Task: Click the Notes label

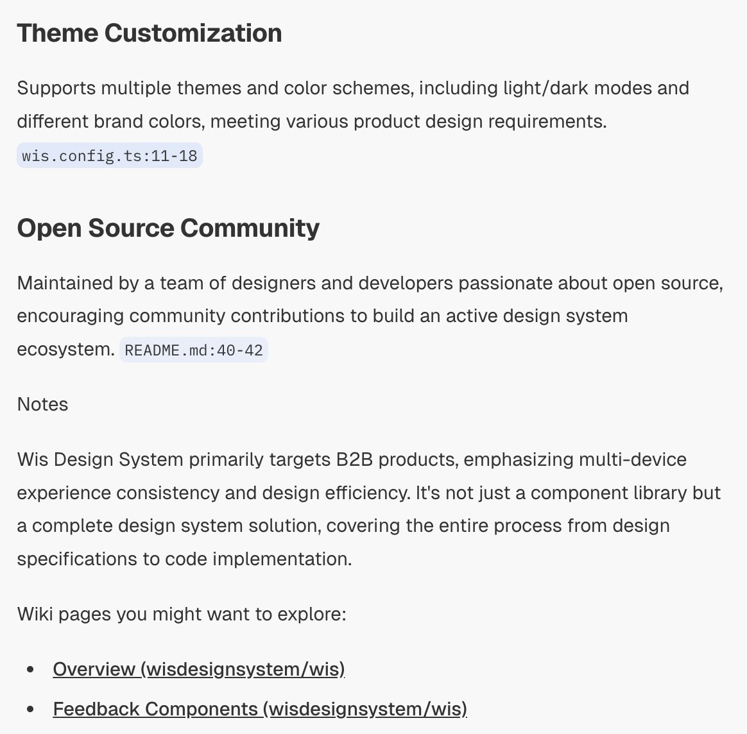Action: tap(42, 404)
